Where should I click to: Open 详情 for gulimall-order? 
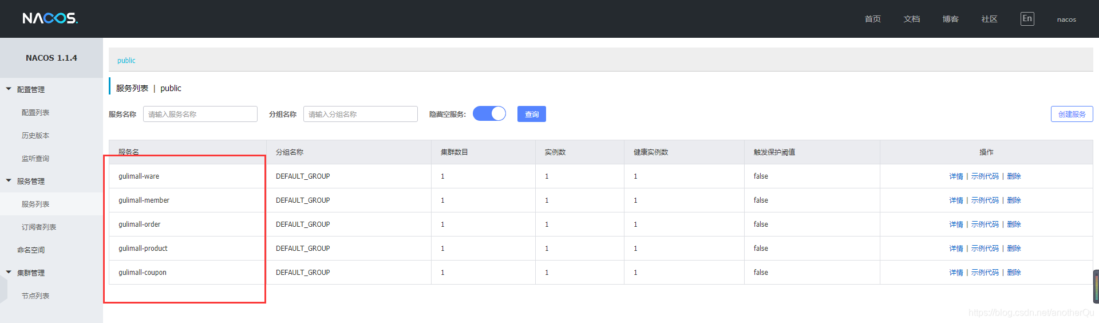click(956, 224)
